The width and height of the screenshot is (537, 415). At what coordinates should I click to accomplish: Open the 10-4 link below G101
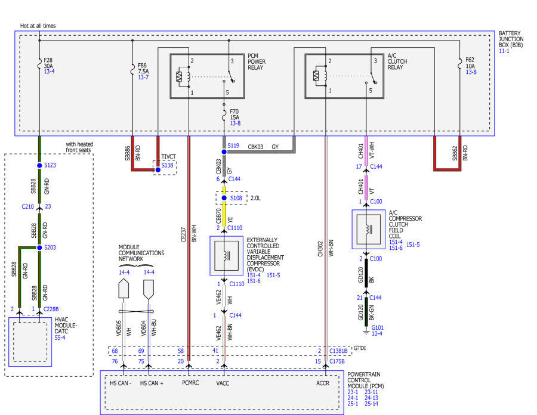pyautogui.click(x=376, y=333)
